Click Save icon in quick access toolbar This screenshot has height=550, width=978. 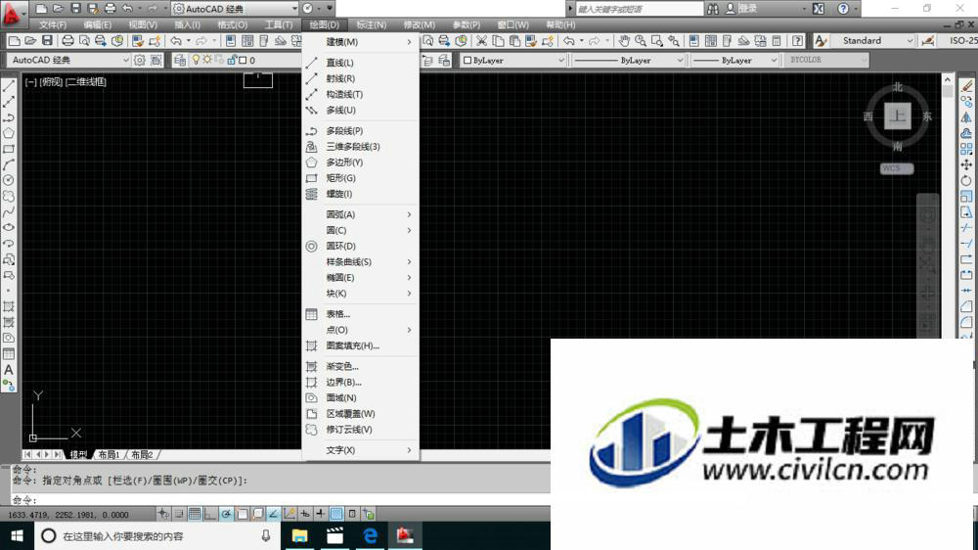pyautogui.click(x=75, y=9)
